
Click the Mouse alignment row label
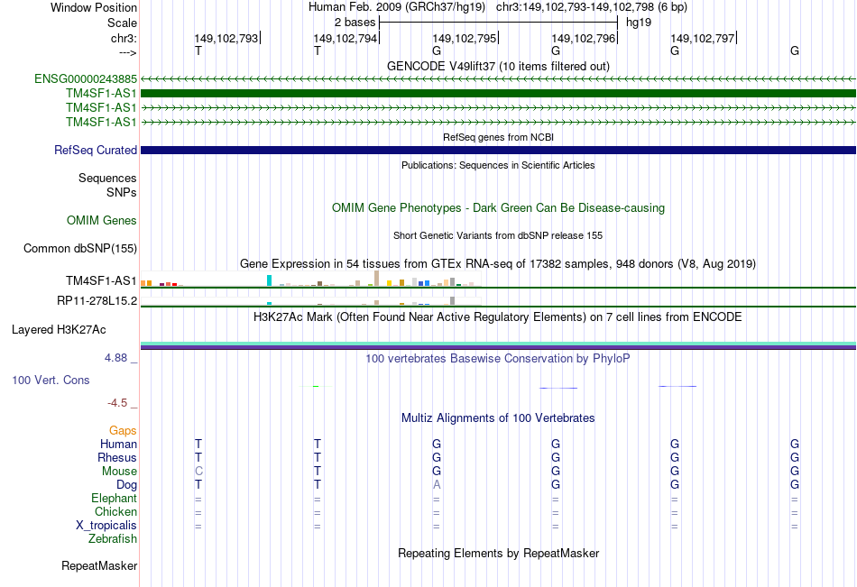click(x=119, y=471)
